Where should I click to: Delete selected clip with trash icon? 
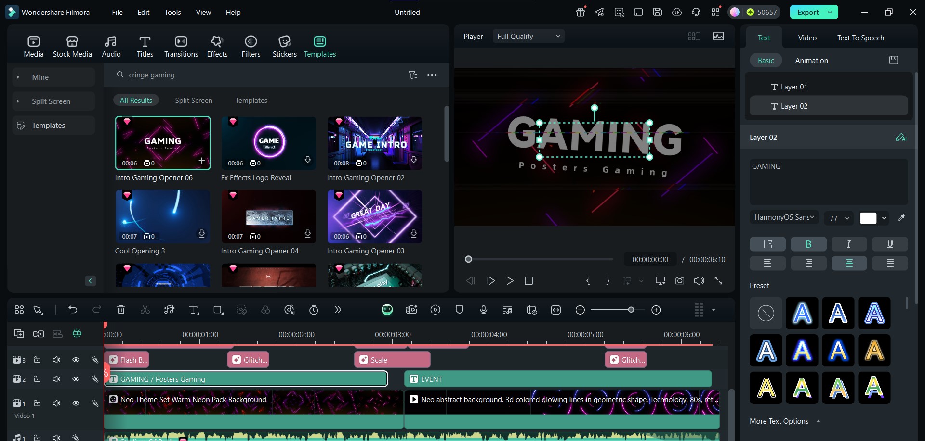pos(121,310)
